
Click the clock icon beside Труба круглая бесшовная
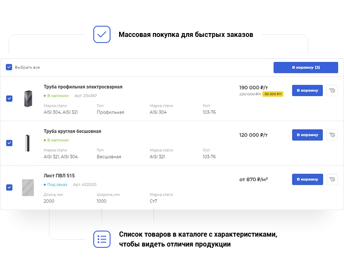tap(332, 135)
